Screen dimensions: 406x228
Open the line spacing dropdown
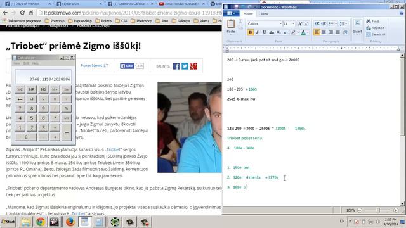[x=343, y=24]
